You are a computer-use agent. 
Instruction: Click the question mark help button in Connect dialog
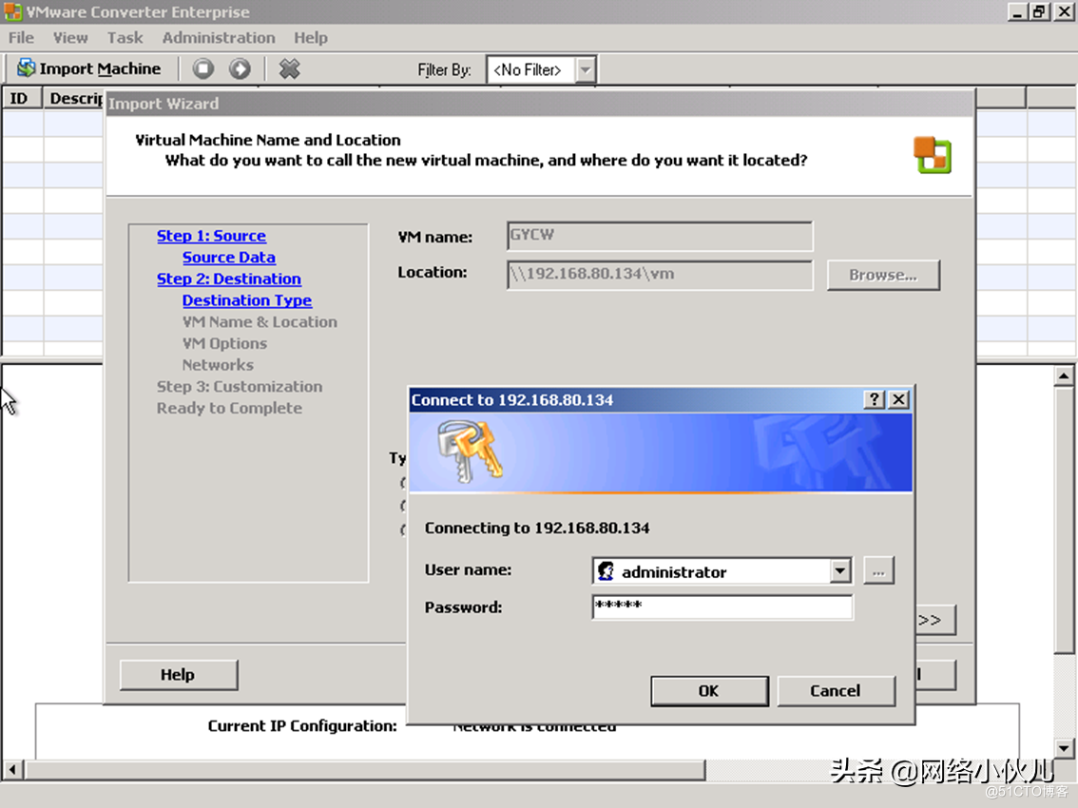click(x=874, y=399)
